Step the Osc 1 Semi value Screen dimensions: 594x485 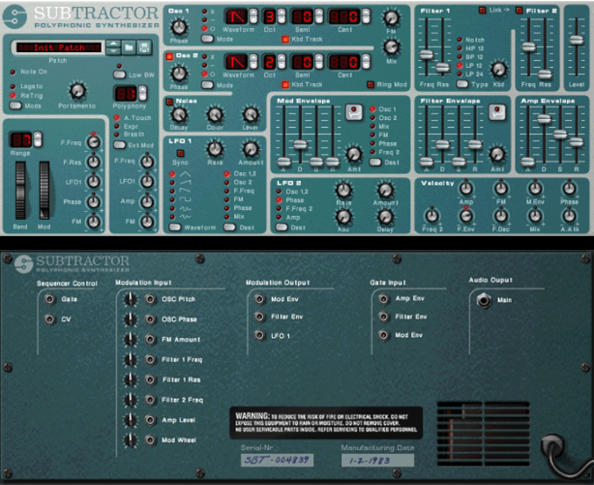(x=319, y=16)
